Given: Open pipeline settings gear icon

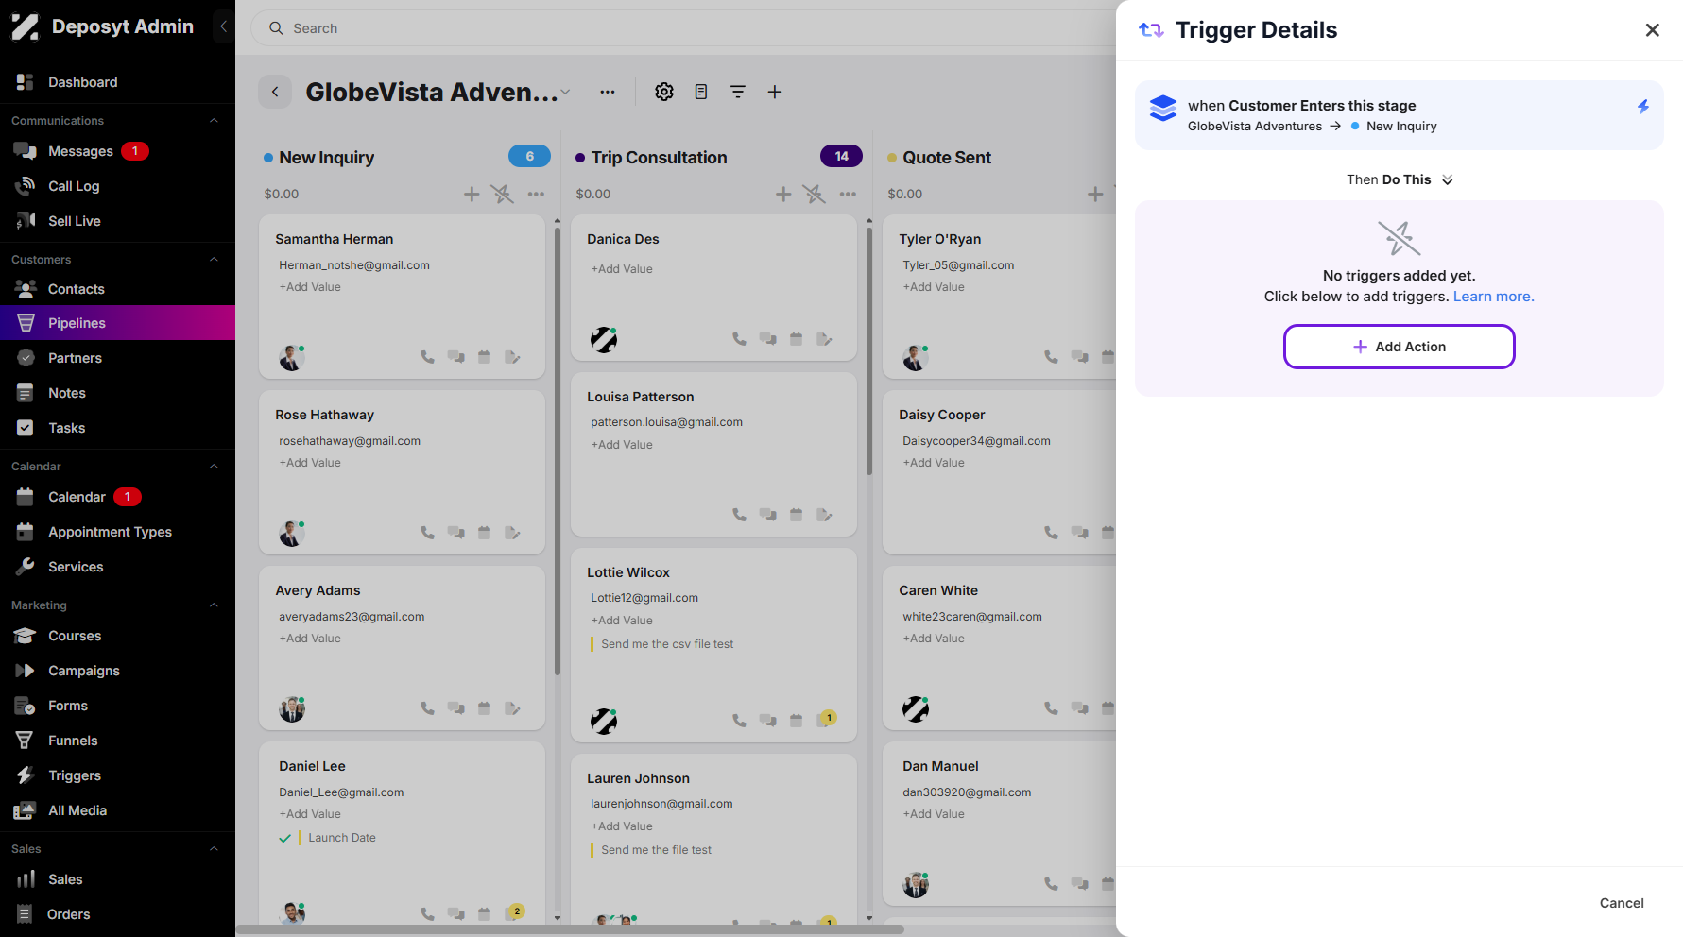Looking at the screenshot, I should 664,92.
